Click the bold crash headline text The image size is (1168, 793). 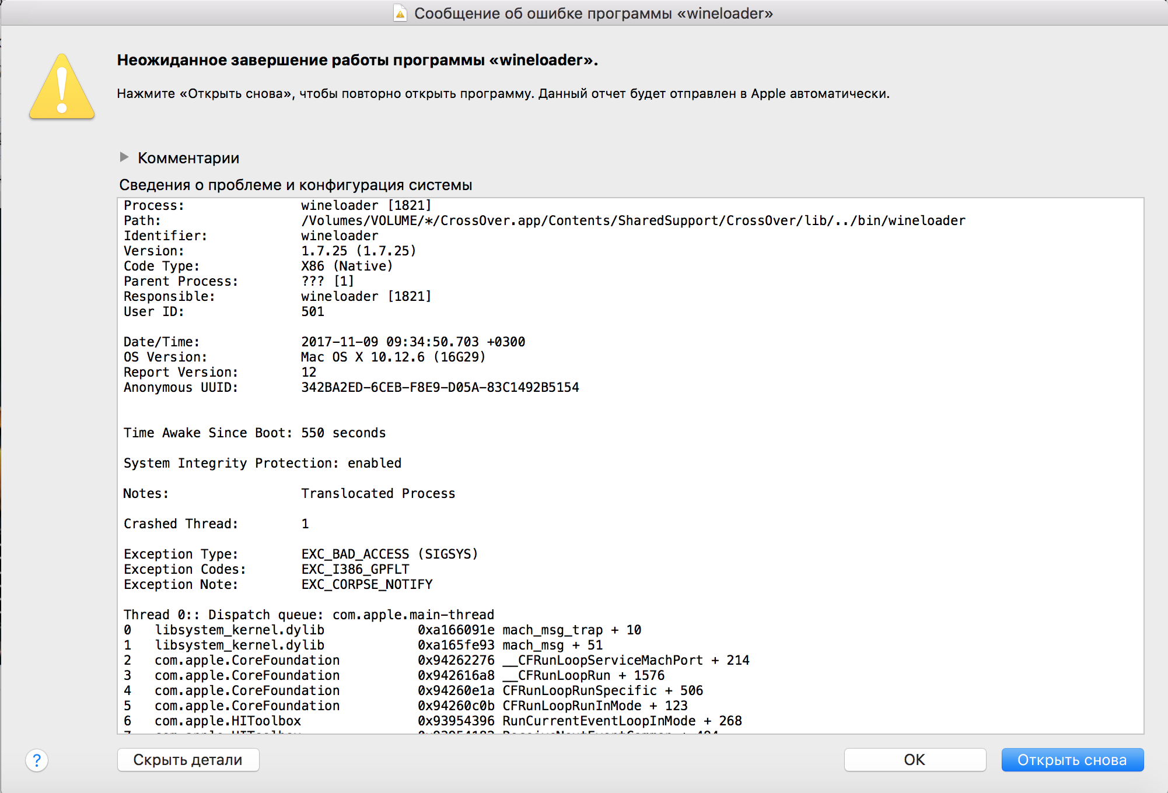point(357,60)
